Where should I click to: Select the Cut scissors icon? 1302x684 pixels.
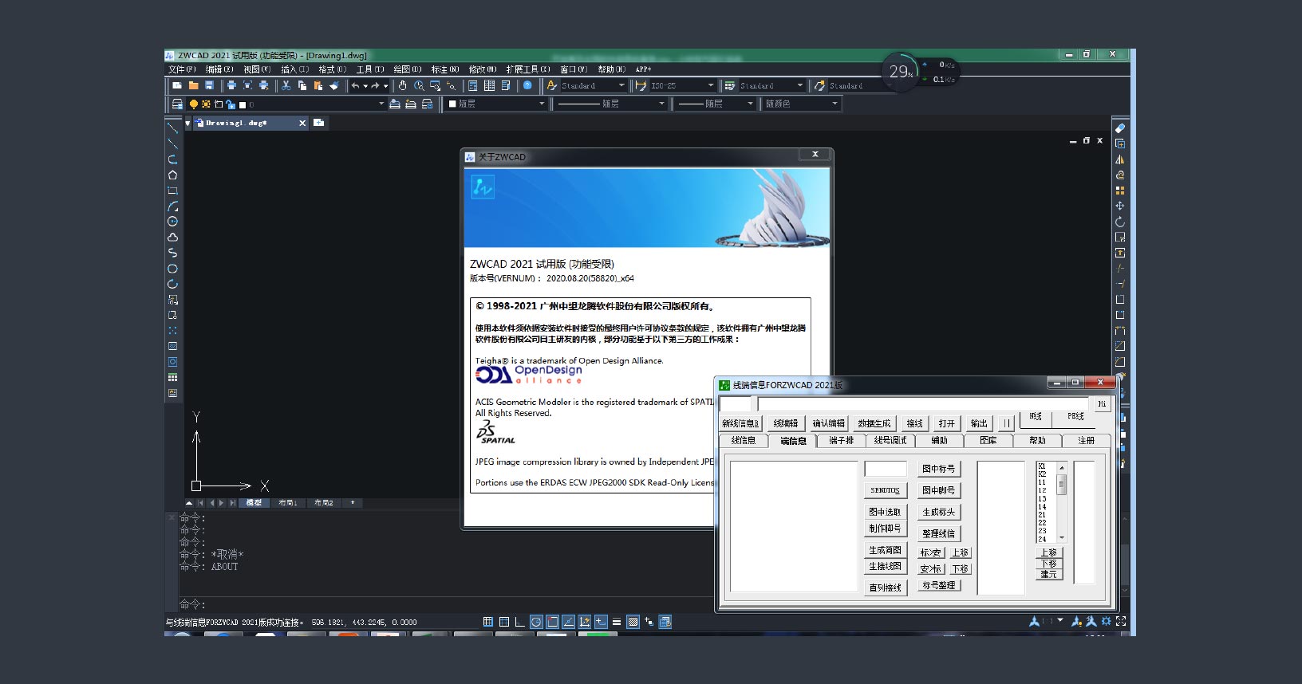[x=286, y=85]
